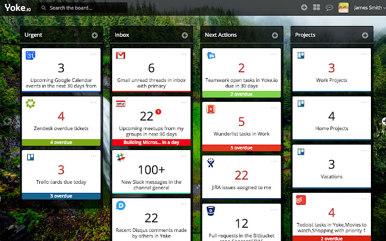Screen dimensions: 386x241
Task: Open options menu on Wunderlist card
Action: (x=274, y=108)
